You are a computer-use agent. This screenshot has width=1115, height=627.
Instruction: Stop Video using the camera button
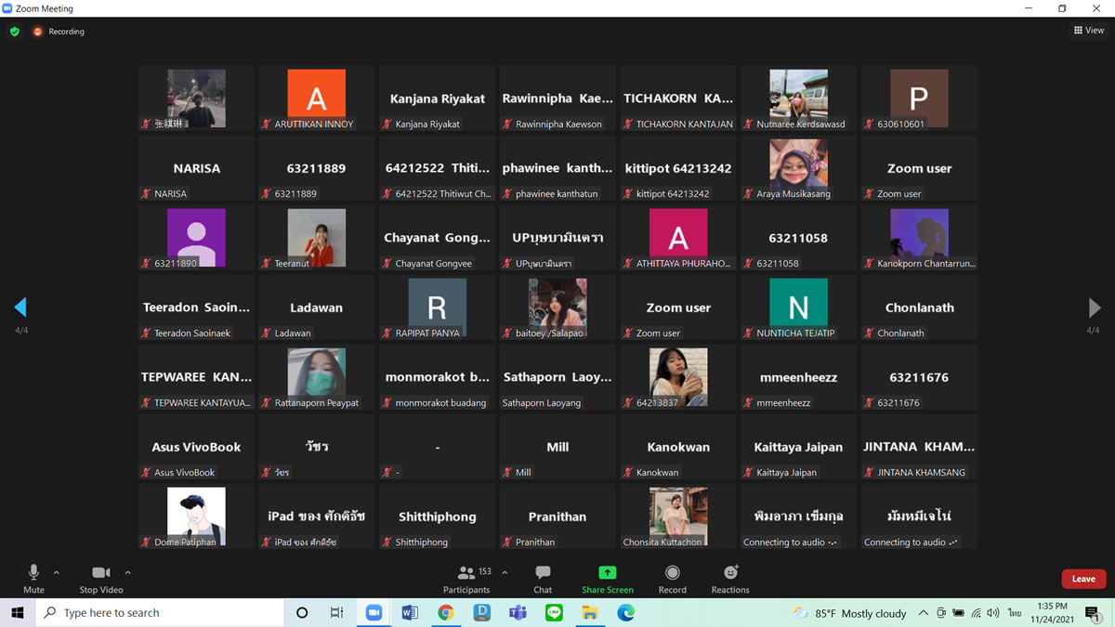pos(101,578)
